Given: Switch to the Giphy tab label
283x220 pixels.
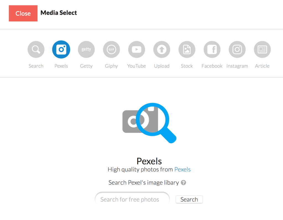Looking at the screenshot, I should click(x=111, y=66).
